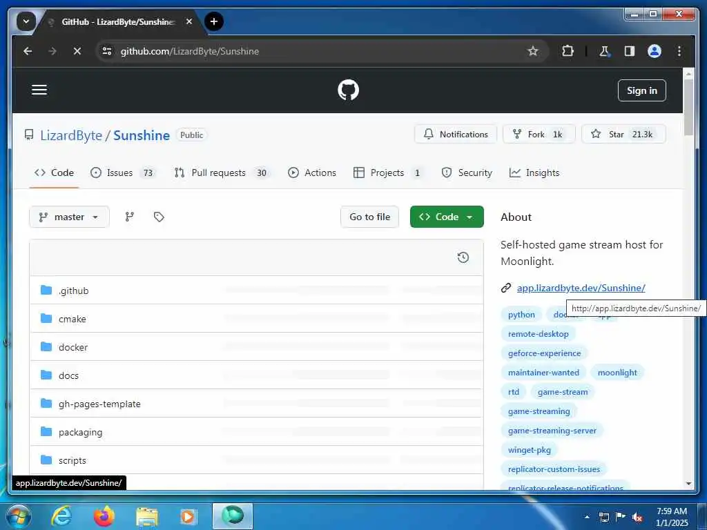
Task: View site information icon in address bar
Action: tap(107, 51)
